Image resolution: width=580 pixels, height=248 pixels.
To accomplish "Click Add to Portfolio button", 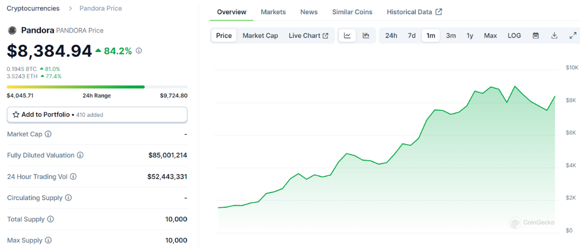I will 97,115.
